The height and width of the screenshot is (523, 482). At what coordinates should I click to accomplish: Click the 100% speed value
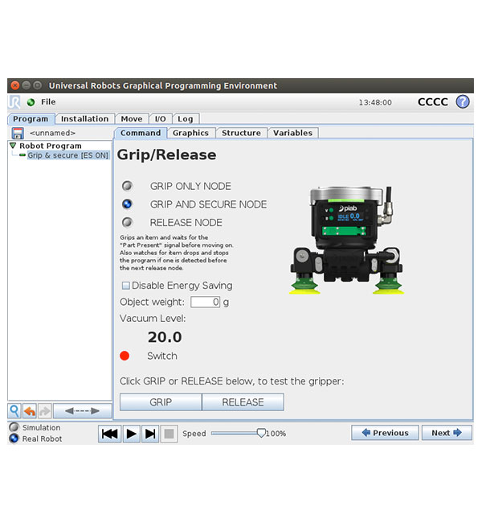[x=276, y=434]
